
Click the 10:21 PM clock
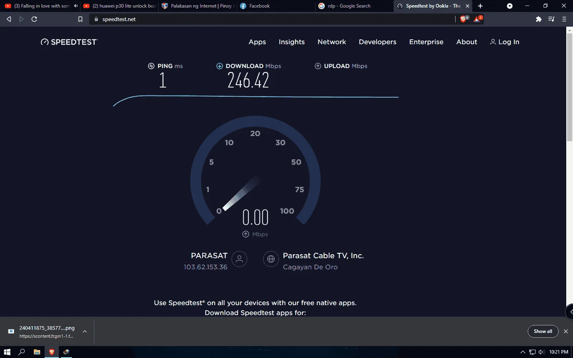tap(559, 352)
